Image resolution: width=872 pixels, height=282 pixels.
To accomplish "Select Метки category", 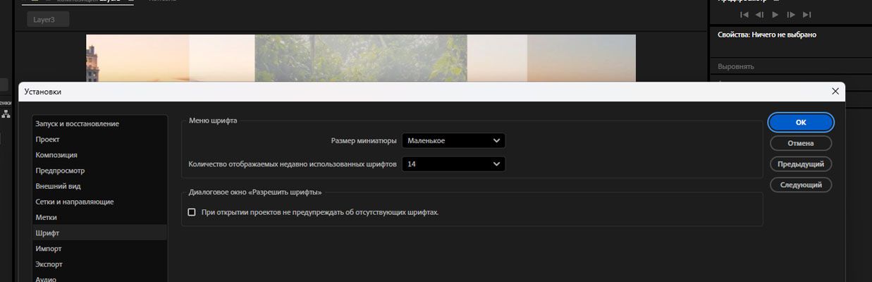I will (x=99, y=217).
